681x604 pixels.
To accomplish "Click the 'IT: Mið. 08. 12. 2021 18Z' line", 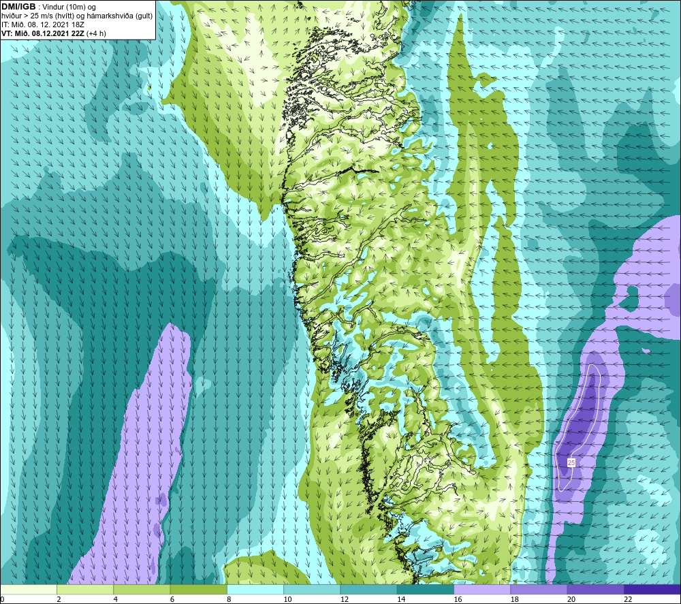I will pyautogui.click(x=42, y=25).
